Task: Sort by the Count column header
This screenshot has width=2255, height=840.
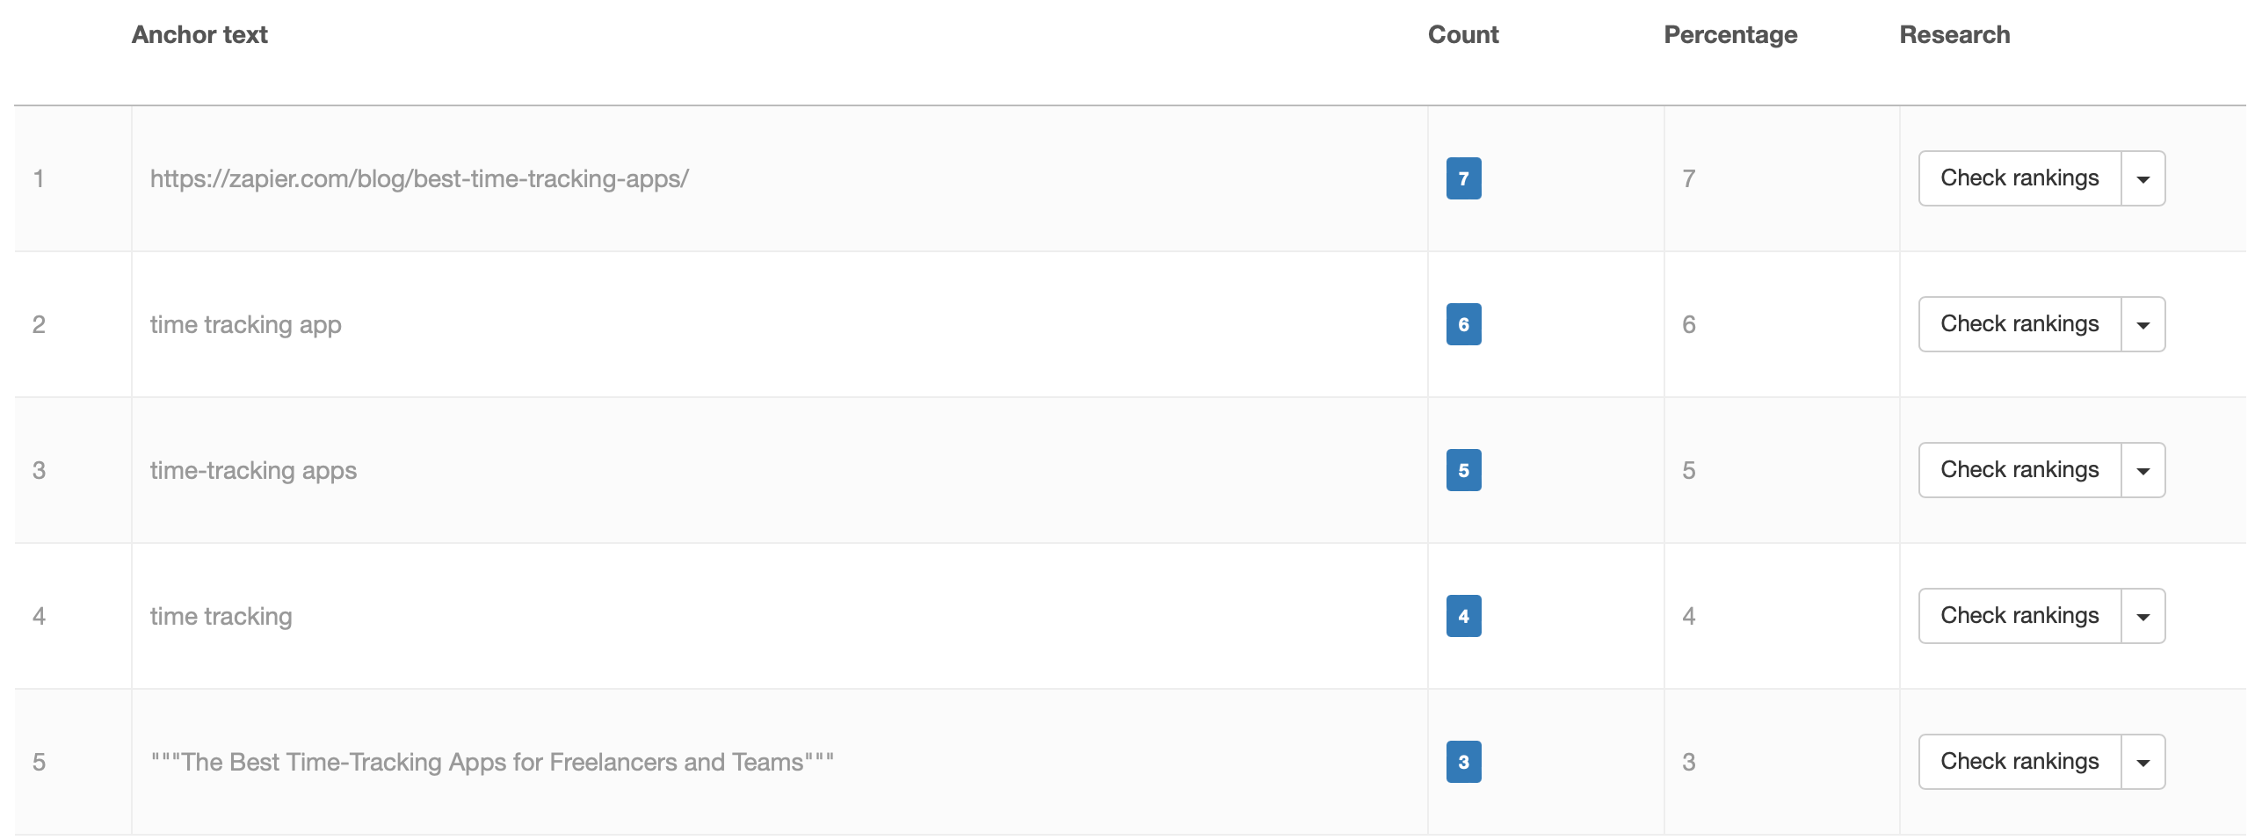Action: (x=1462, y=35)
